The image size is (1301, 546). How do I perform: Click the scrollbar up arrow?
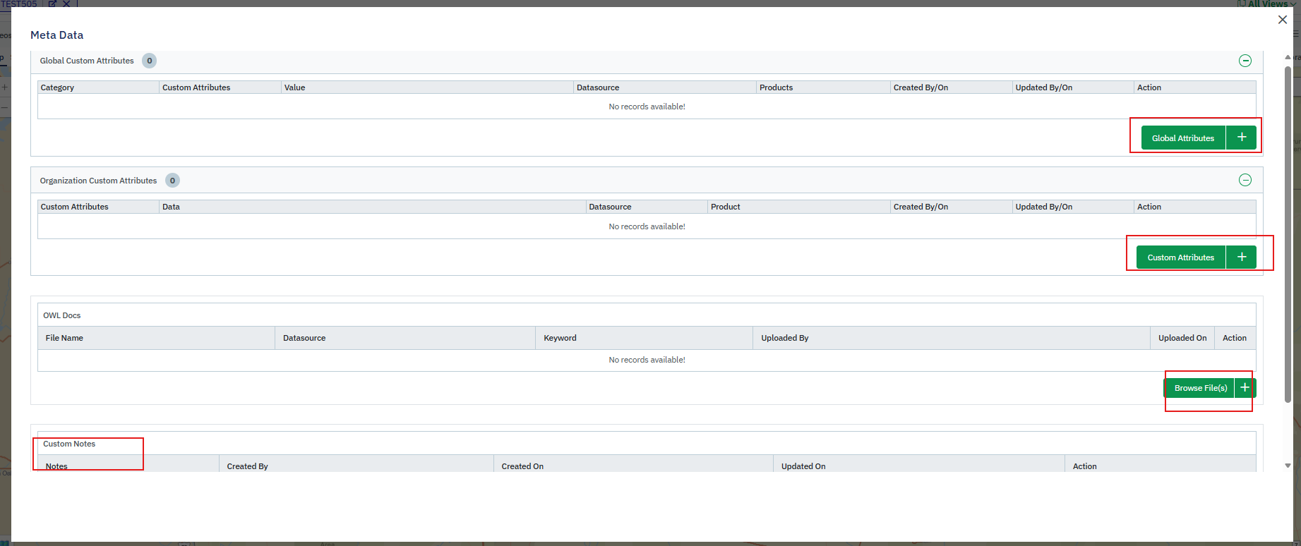1288,57
